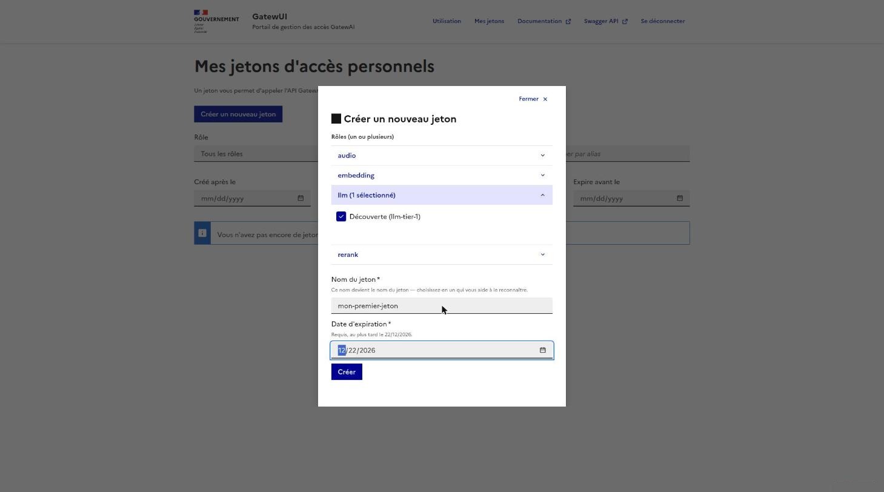Click the day 22 in expiration date
This screenshot has width=884, height=492.
point(353,350)
